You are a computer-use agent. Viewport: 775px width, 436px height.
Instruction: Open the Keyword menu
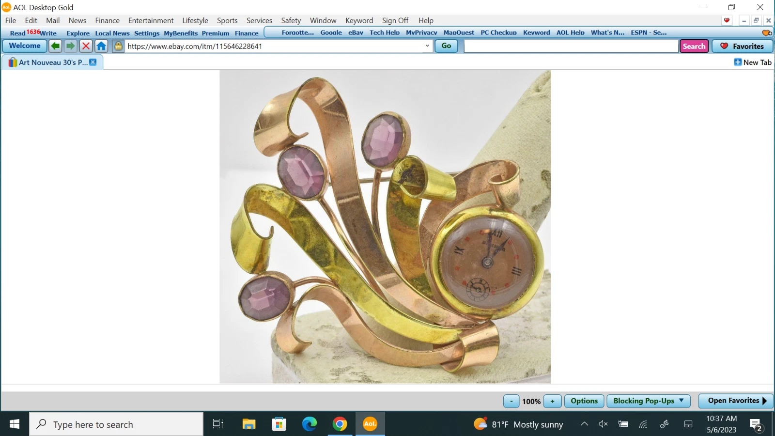click(359, 20)
